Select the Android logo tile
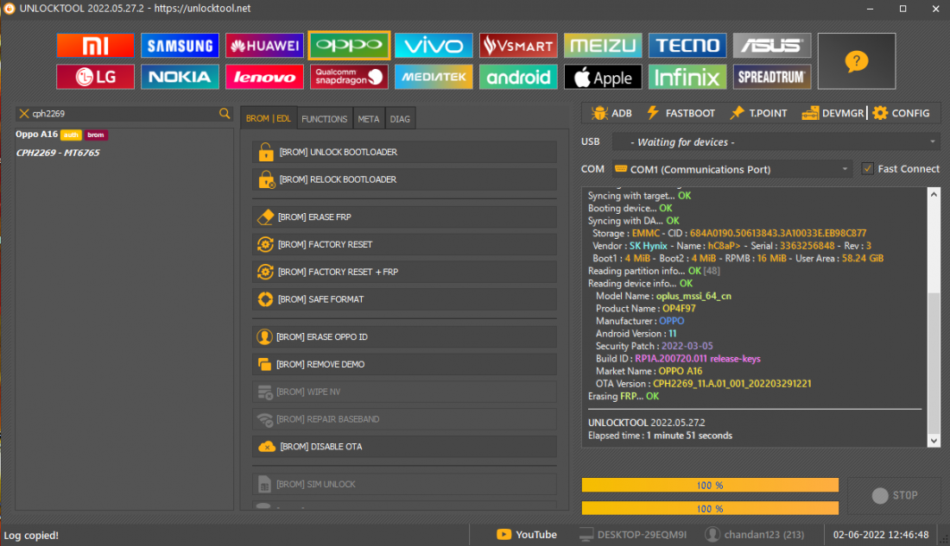Image resolution: width=950 pixels, height=546 pixels. (x=518, y=77)
